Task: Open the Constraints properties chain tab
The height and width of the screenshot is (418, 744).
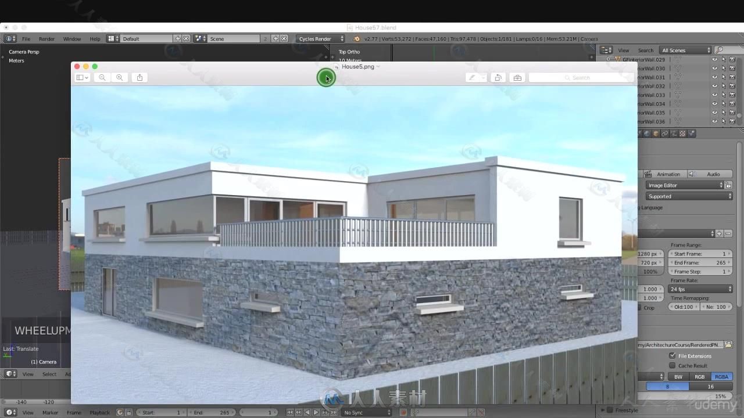Action: (665, 134)
